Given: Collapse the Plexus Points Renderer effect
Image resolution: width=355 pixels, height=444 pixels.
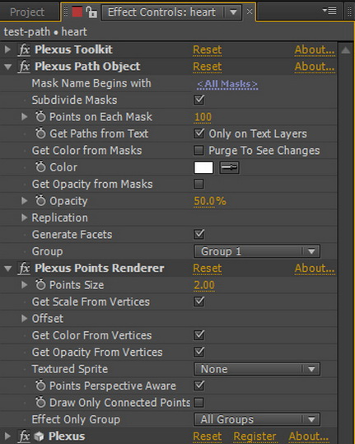Looking at the screenshot, I should coord(8,269).
